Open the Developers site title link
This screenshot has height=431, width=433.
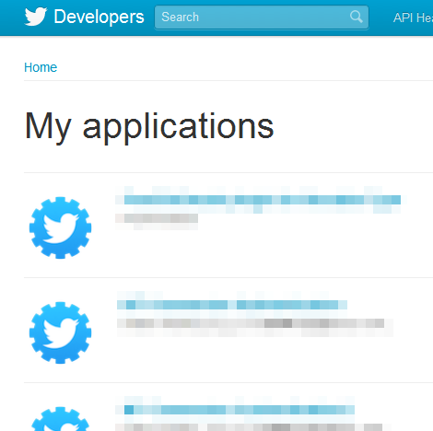coord(99,17)
